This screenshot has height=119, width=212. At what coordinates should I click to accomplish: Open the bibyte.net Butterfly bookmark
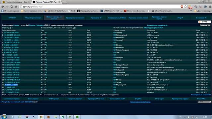tap(55, 11)
